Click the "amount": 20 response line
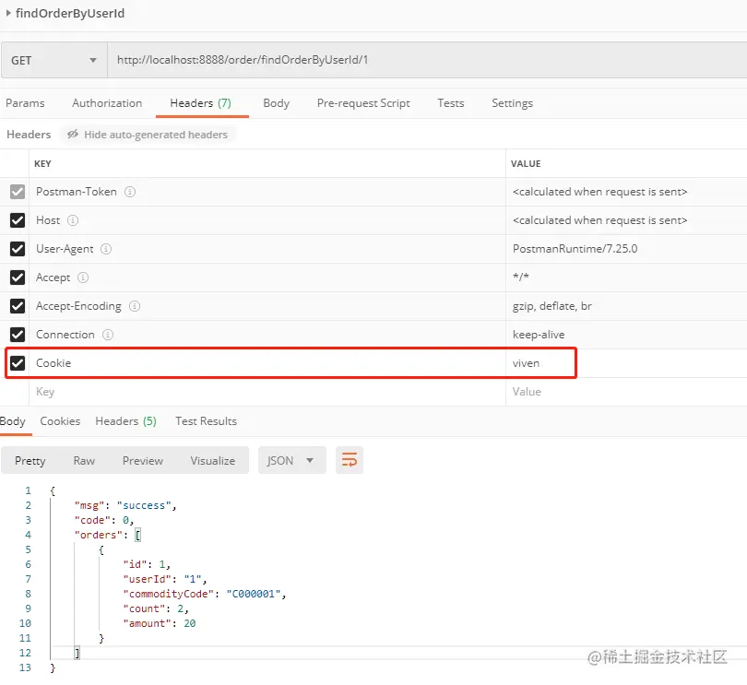 pos(160,623)
